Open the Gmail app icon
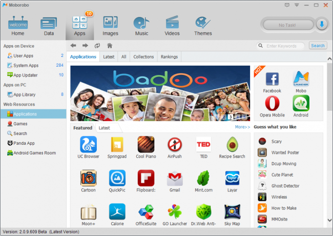Image resolution: width=333 pixels, height=236 pixels. 175,179
